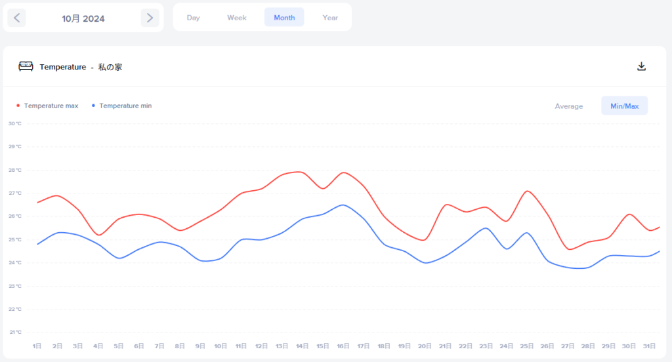This screenshot has width=672, height=362.
Task: Go to the previous month arrow
Action: (17, 18)
